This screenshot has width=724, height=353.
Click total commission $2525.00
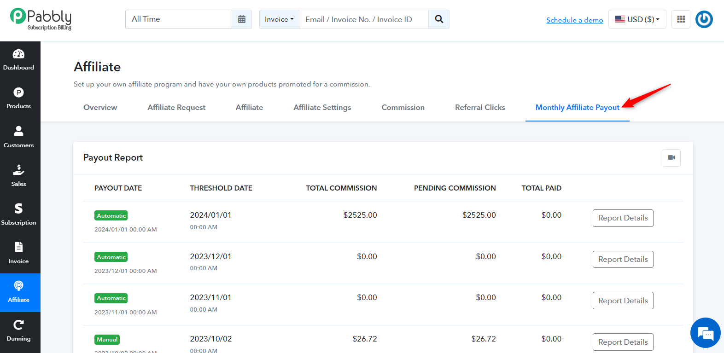click(360, 215)
